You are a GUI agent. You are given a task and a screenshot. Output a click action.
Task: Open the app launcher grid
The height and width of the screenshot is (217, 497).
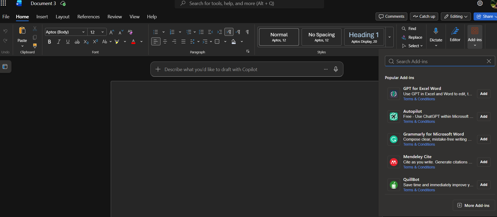point(3,3)
